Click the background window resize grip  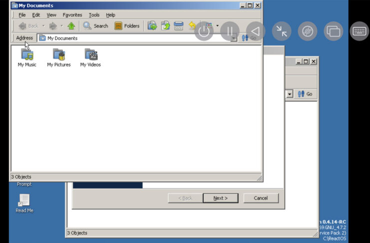point(315,234)
